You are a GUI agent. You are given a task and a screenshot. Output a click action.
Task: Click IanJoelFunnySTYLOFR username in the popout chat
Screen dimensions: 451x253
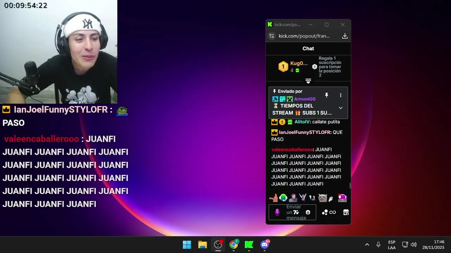pyautogui.click(x=305, y=132)
